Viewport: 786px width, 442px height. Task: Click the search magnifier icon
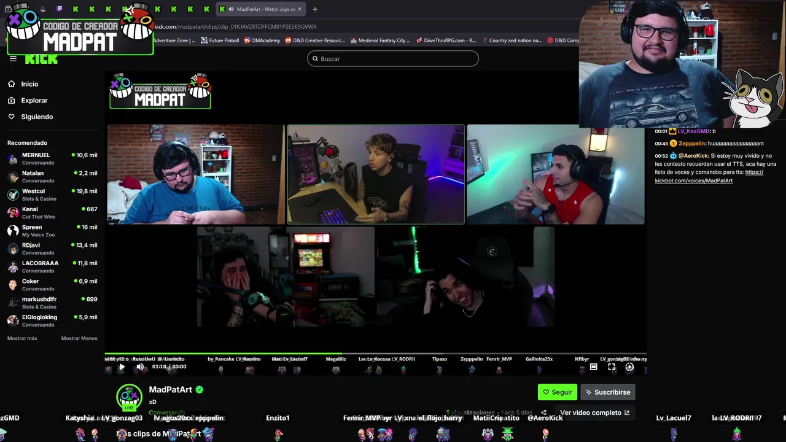316,59
